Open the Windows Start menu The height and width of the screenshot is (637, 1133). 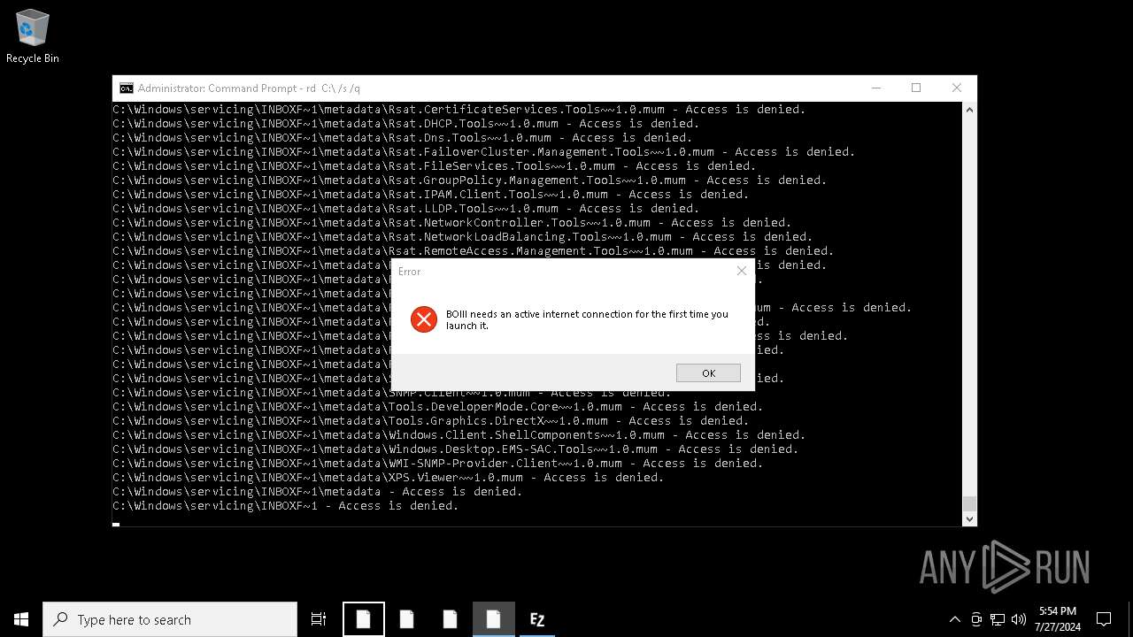pyautogui.click(x=21, y=619)
